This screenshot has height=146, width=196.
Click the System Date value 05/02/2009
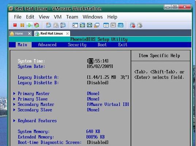pyautogui.click(x=100, y=66)
